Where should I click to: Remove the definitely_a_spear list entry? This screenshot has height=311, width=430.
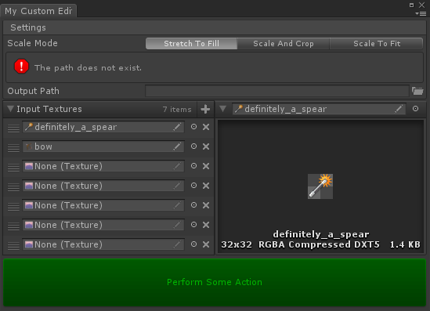click(206, 127)
